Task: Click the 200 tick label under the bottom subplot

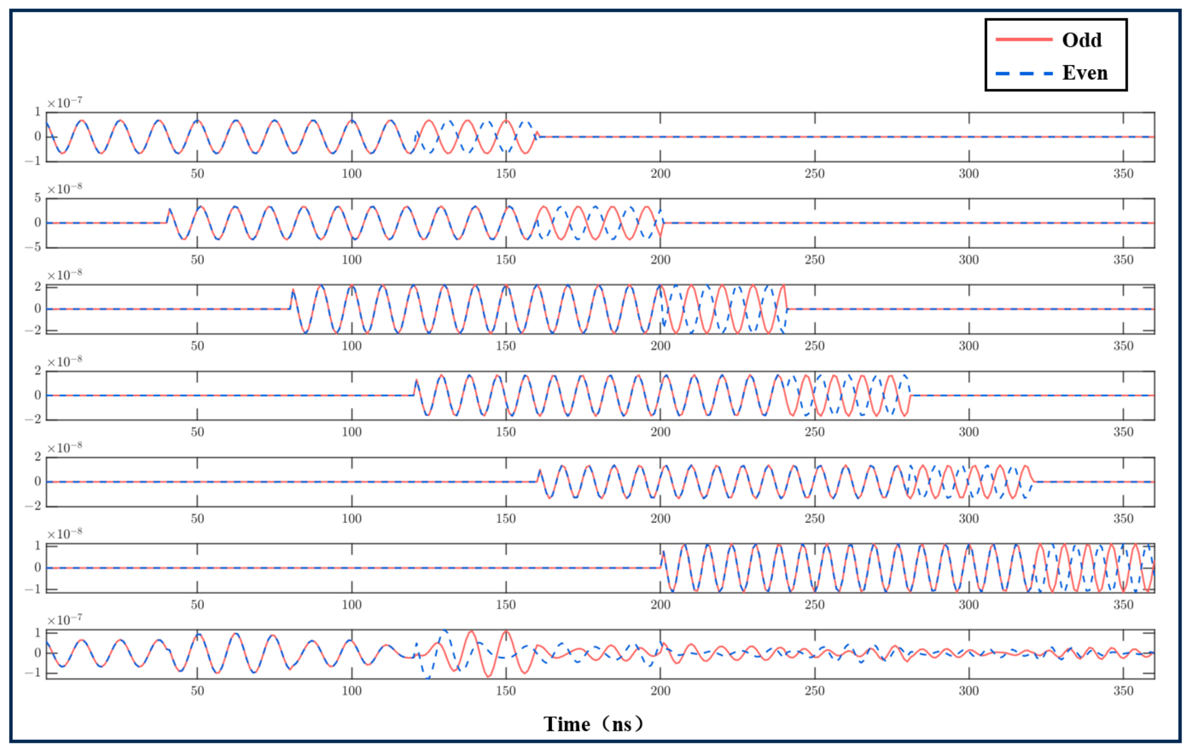Action: pyautogui.click(x=660, y=690)
